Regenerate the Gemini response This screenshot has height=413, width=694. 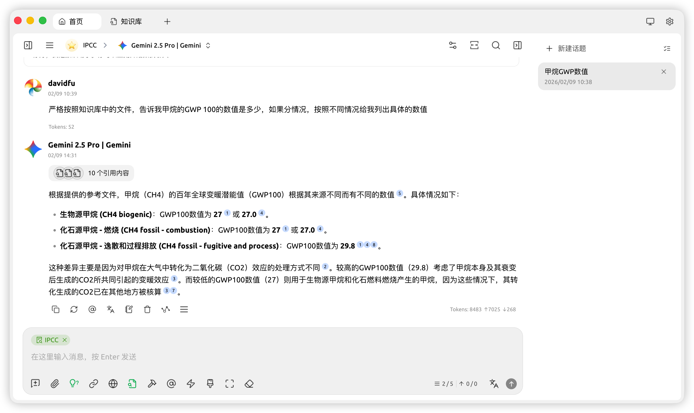tap(74, 309)
